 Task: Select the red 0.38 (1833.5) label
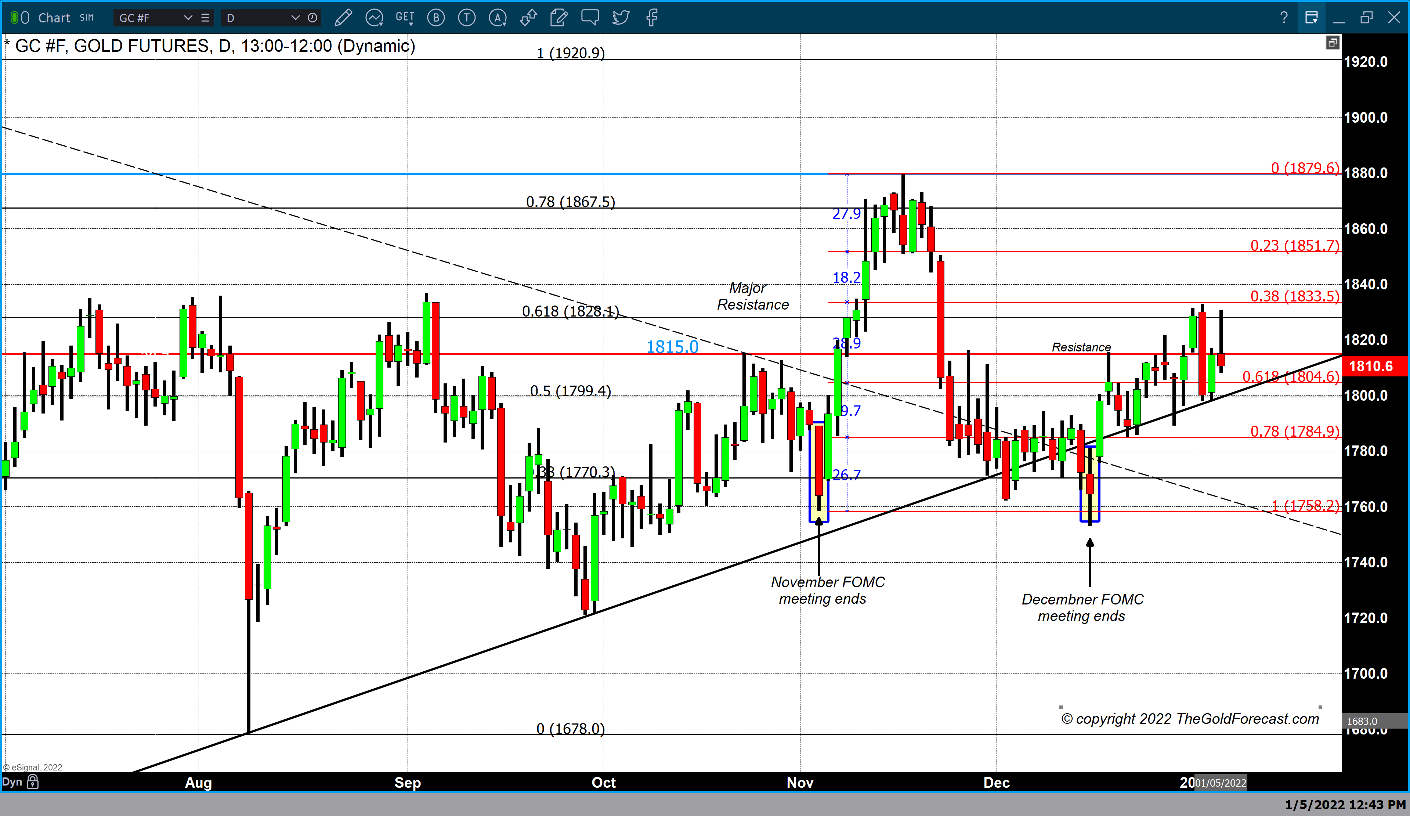[x=1295, y=296]
